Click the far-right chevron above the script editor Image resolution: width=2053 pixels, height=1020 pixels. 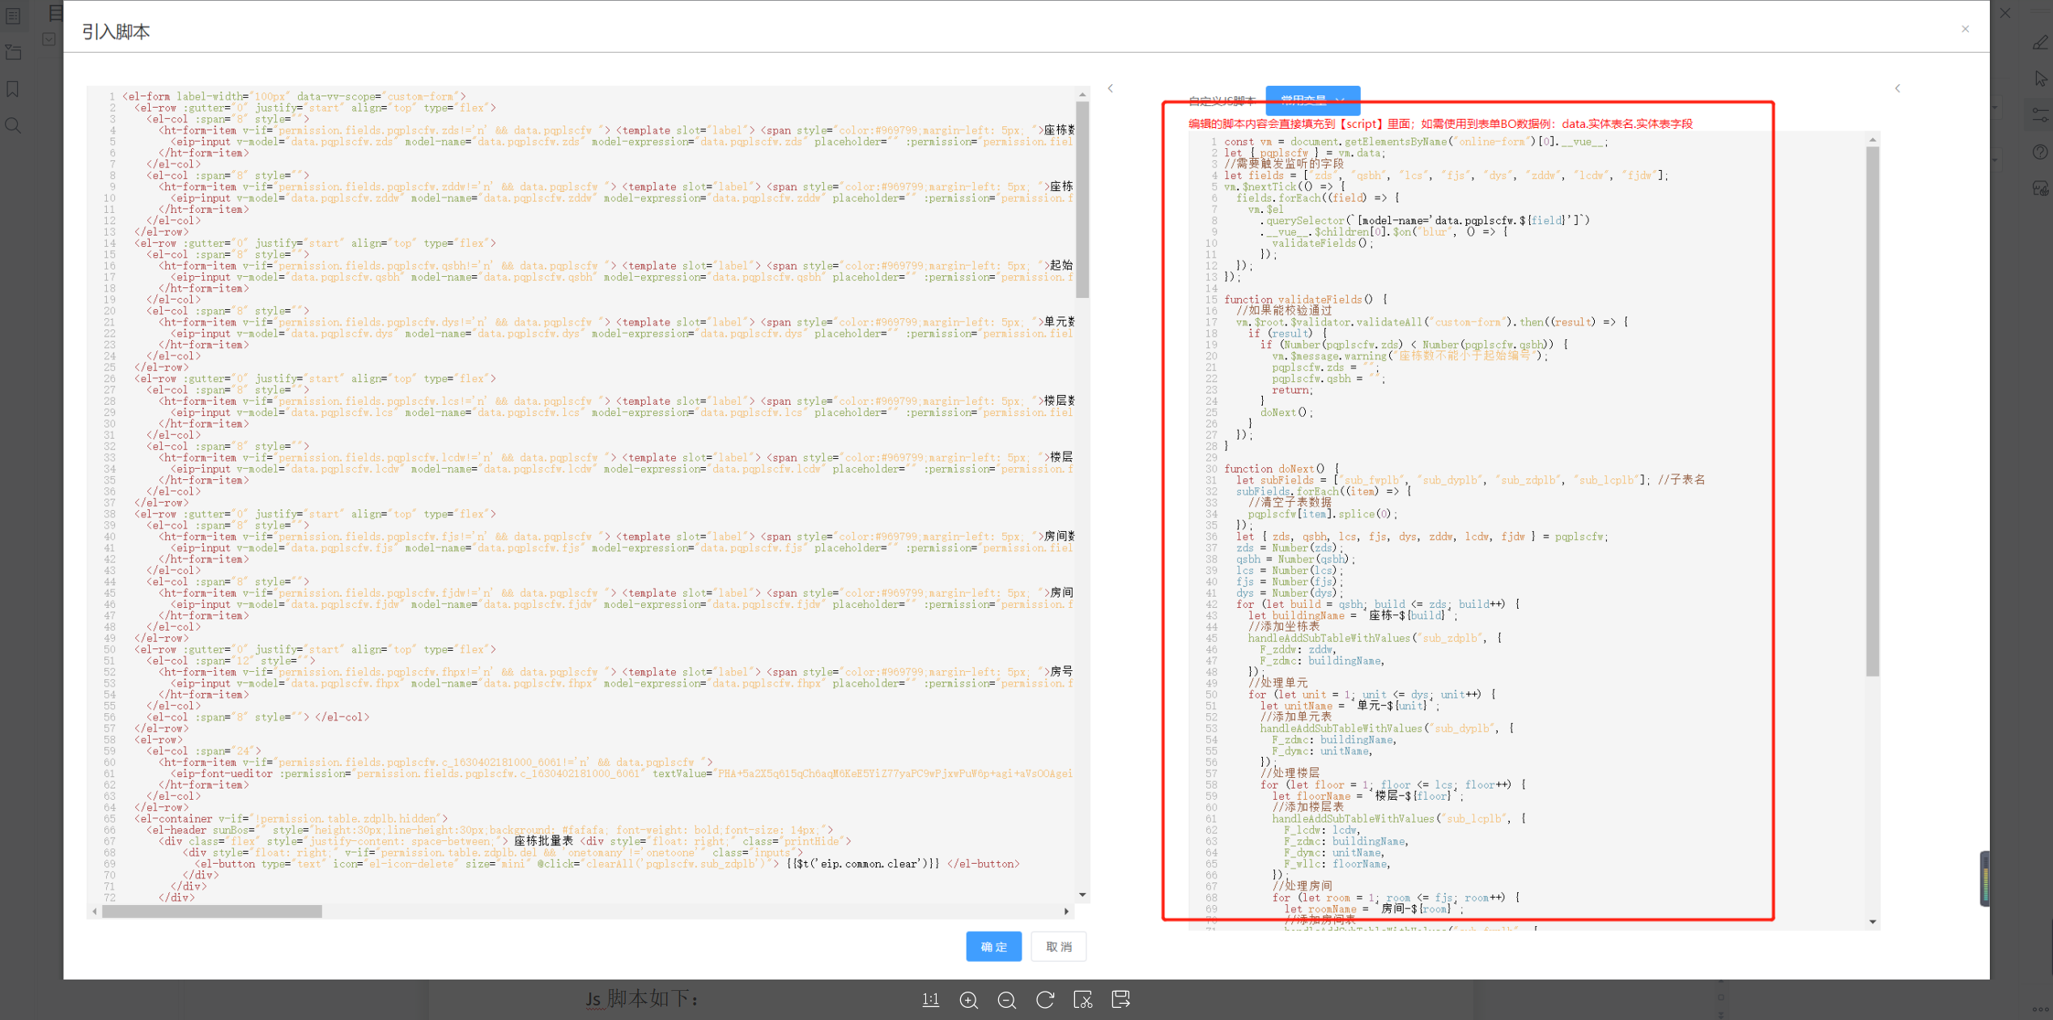[x=1898, y=88]
